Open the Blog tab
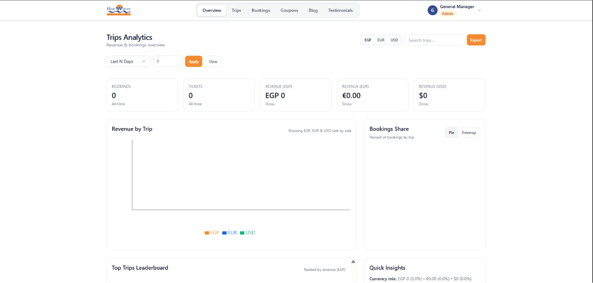 click(313, 11)
